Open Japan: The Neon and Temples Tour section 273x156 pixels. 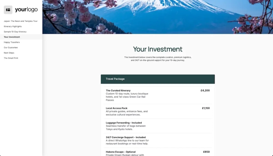pyautogui.click(x=20, y=21)
